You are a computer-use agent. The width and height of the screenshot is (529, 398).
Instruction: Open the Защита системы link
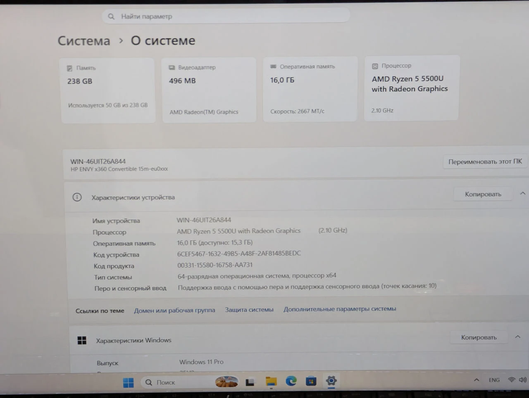coord(249,309)
